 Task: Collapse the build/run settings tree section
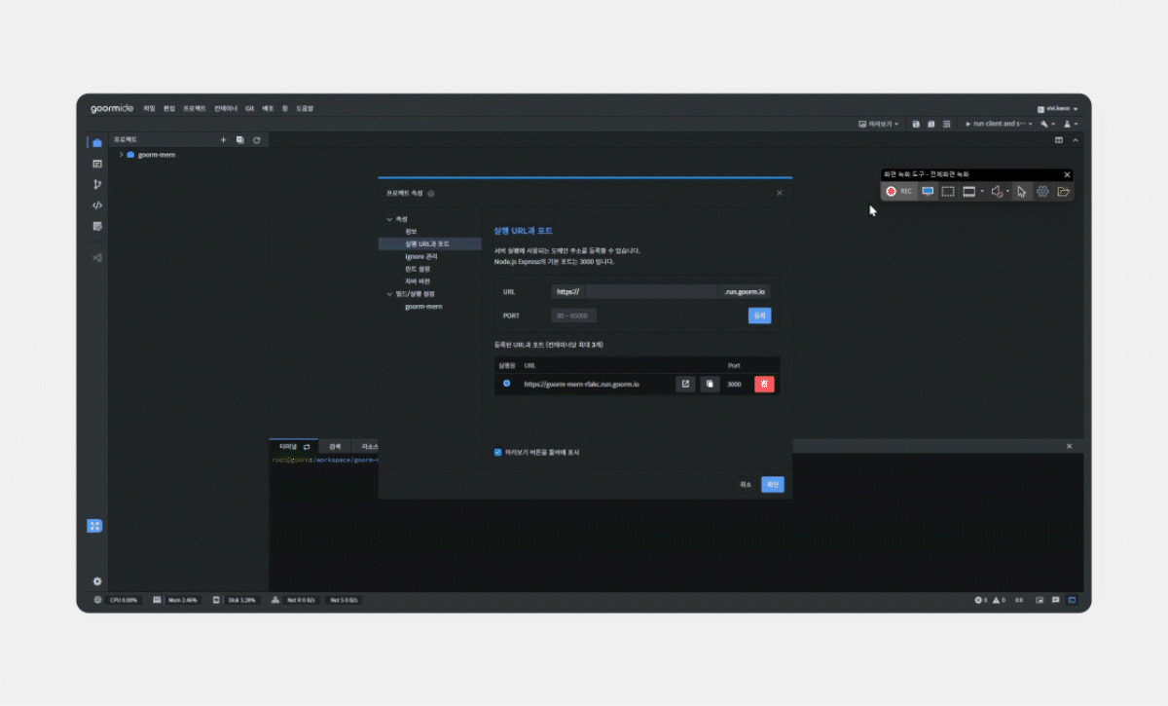click(x=389, y=294)
